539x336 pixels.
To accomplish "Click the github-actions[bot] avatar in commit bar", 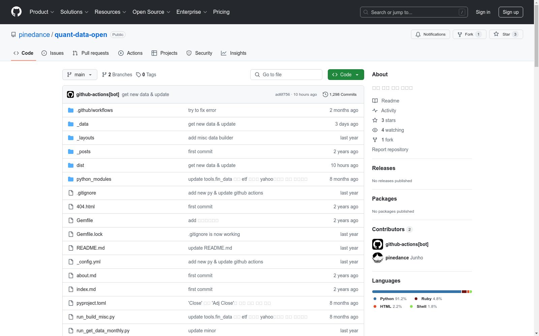I will tap(70, 94).
